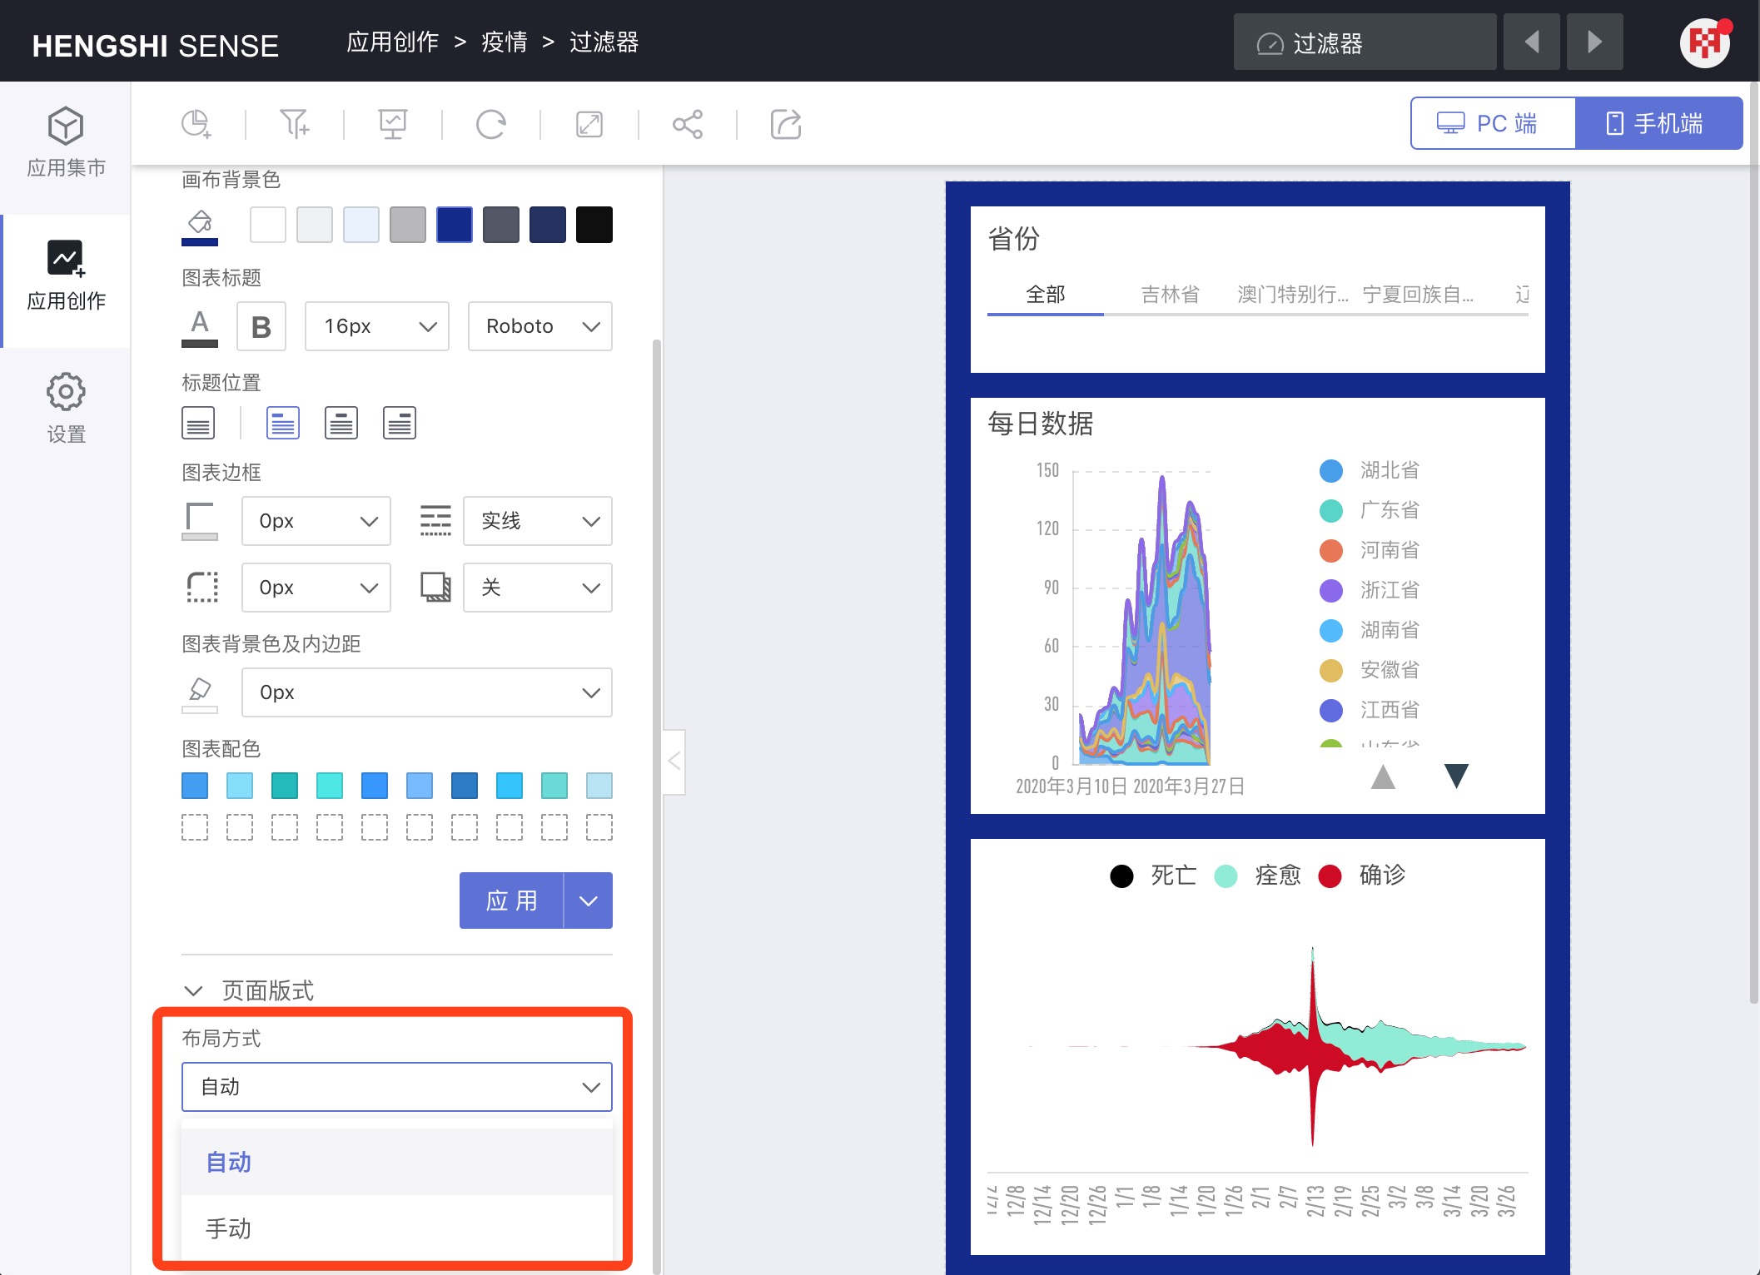This screenshot has width=1760, height=1275.
Task: Toggle 广东省 legend entry
Action: (1370, 510)
